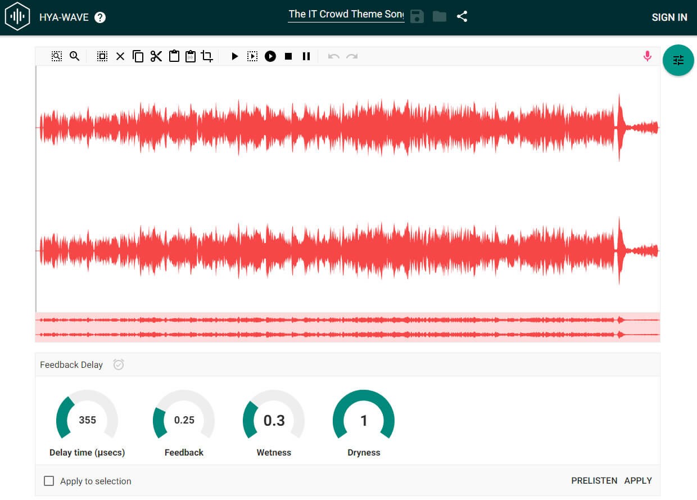697x500 pixels.
Task: Click the PRELISTEN button
Action: 594,481
